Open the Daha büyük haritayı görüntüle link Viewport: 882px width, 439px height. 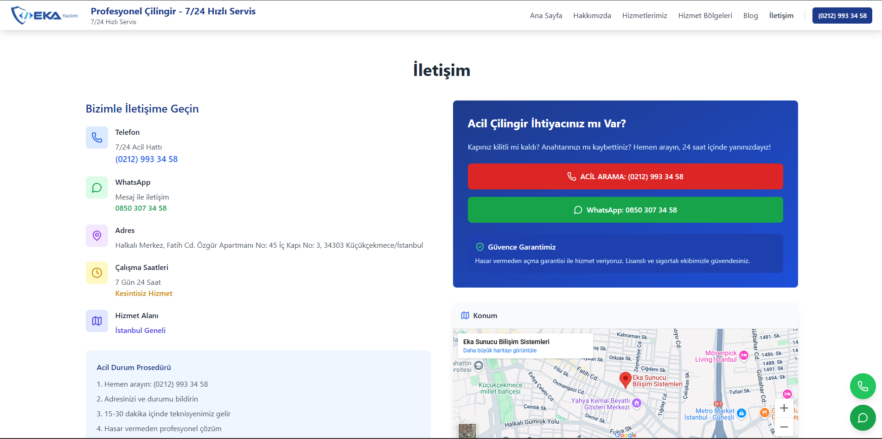coord(499,351)
